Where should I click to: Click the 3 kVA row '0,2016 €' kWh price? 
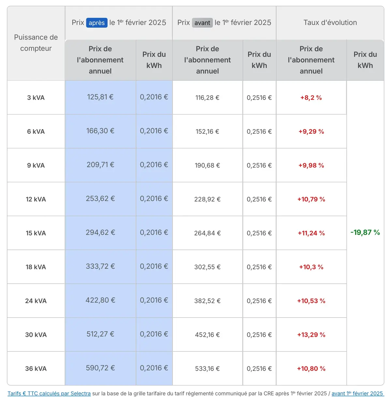[x=154, y=97]
